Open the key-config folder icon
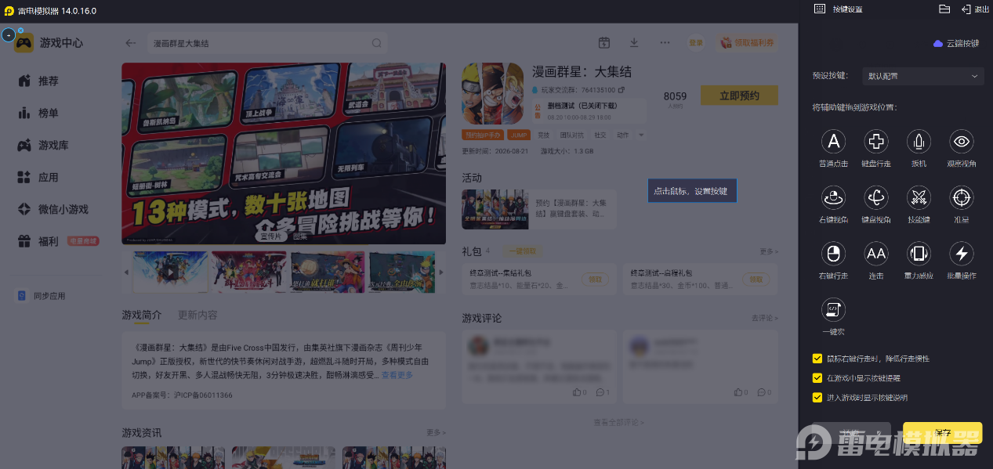 [944, 9]
